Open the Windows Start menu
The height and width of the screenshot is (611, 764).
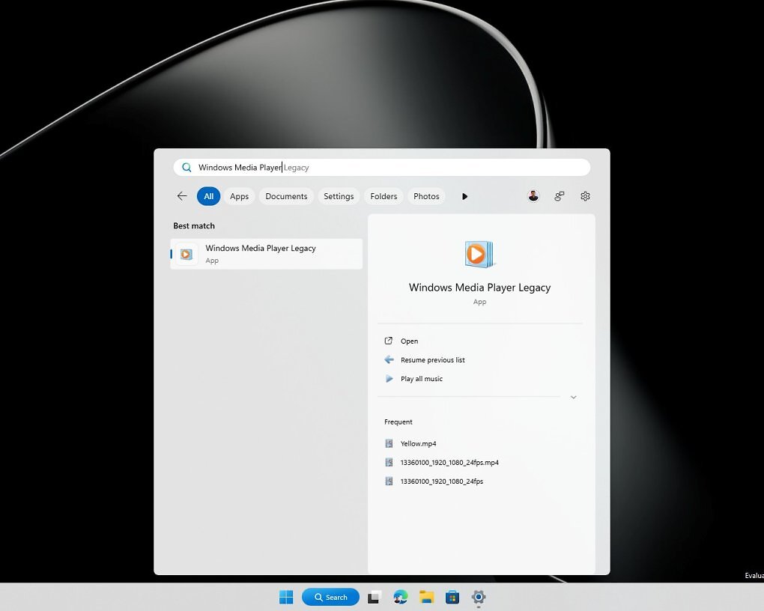[286, 597]
